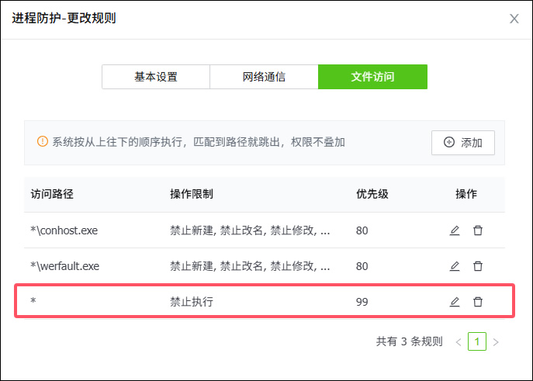
Task: Click the *\werfault.exe access path cell
Action: (65, 266)
